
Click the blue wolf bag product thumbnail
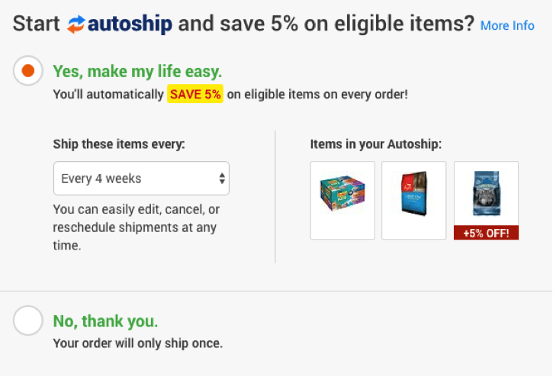point(486,193)
